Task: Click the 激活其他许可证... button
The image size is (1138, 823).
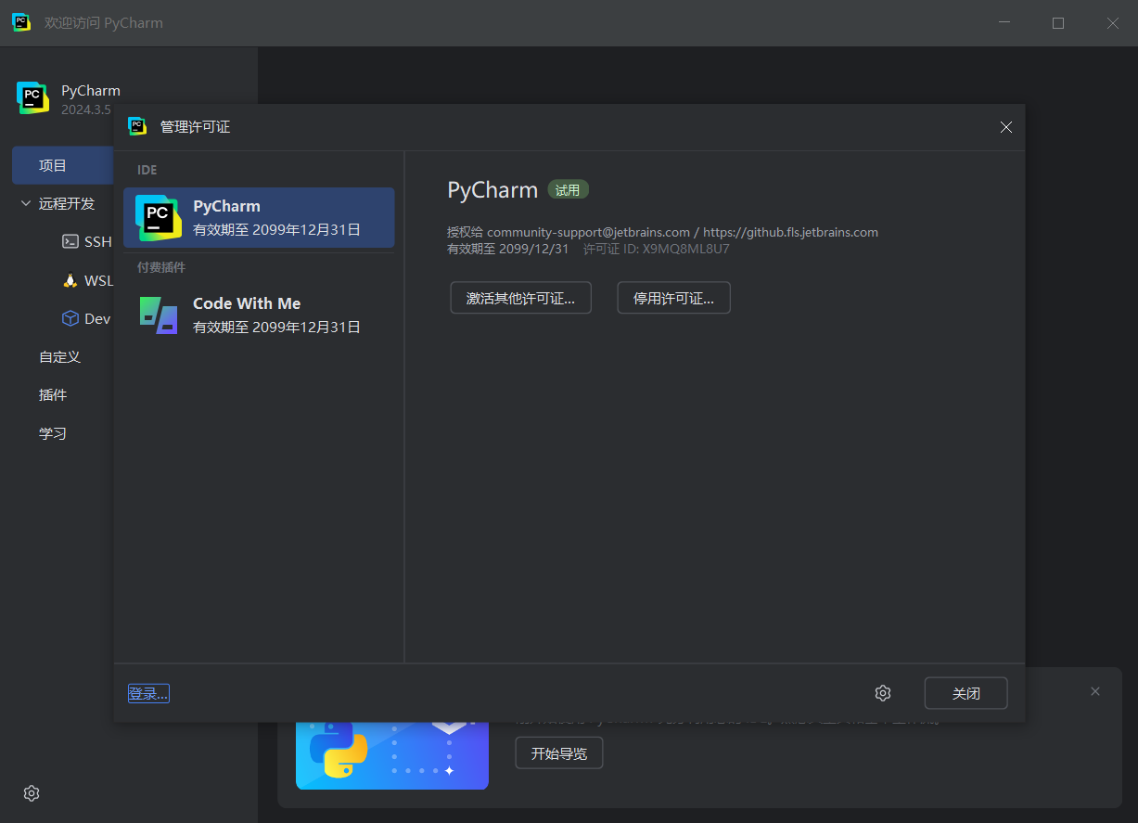Action: tap(520, 298)
